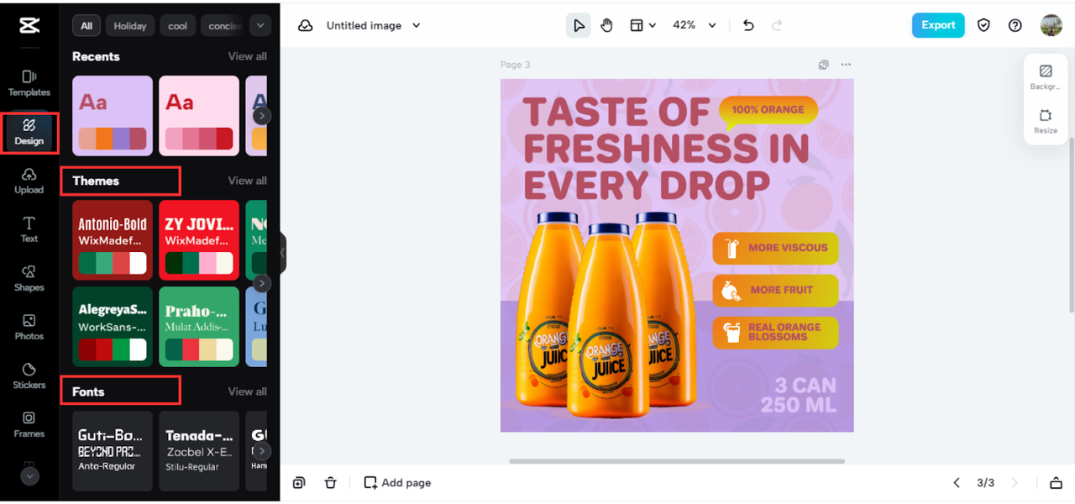Apply the purple recent style card
The width and height of the screenshot is (1075, 504).
coord(113,116)
